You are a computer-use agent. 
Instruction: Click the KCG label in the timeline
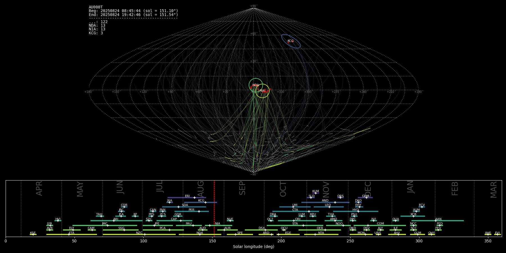[201, 201]
